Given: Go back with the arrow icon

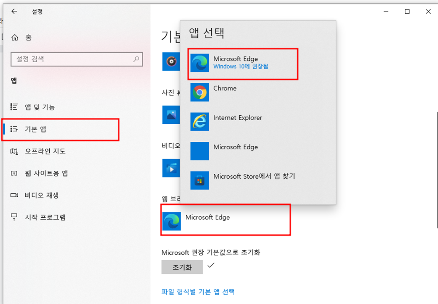Looking at the screenshot, I should coord(14,11).
